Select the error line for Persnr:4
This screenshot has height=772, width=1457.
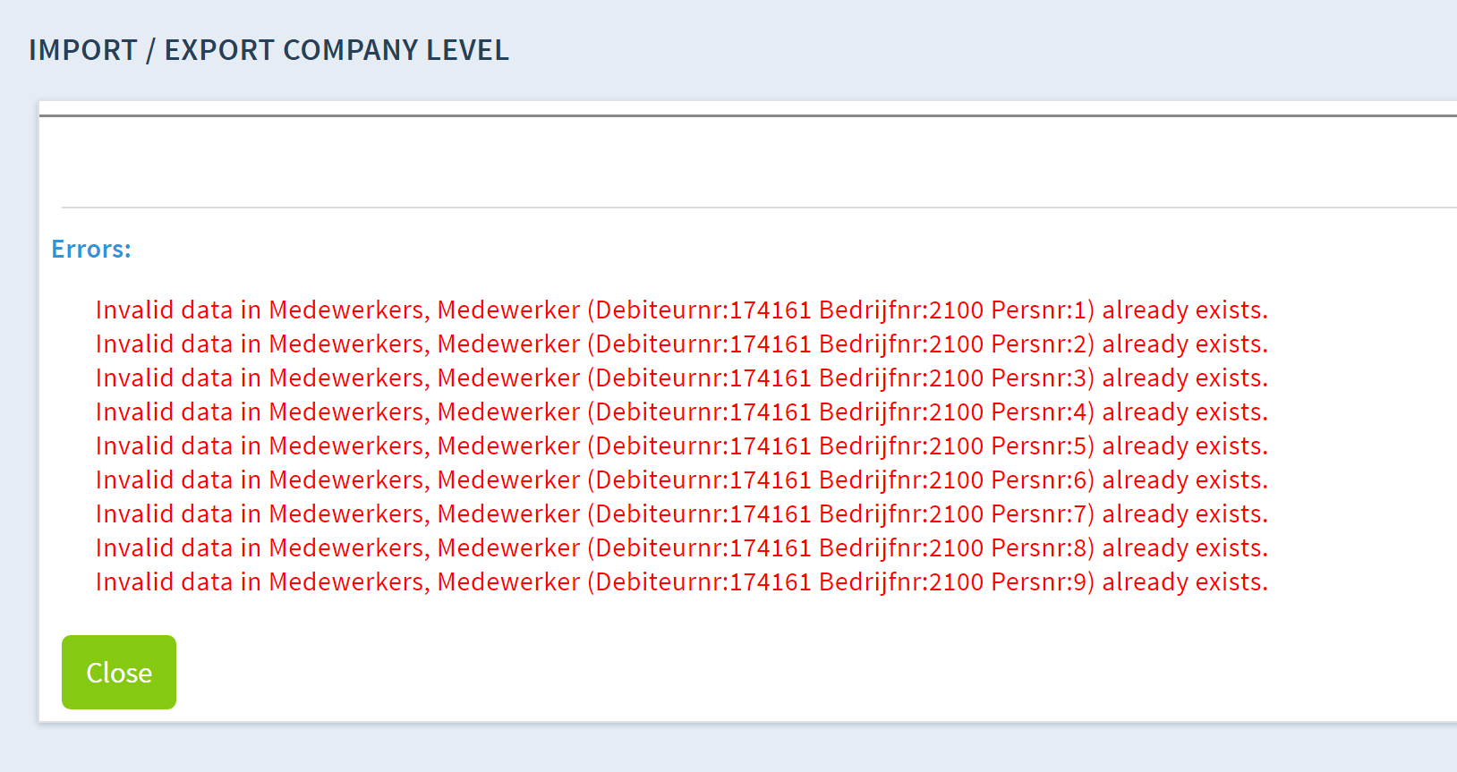[x=682, y=411]
